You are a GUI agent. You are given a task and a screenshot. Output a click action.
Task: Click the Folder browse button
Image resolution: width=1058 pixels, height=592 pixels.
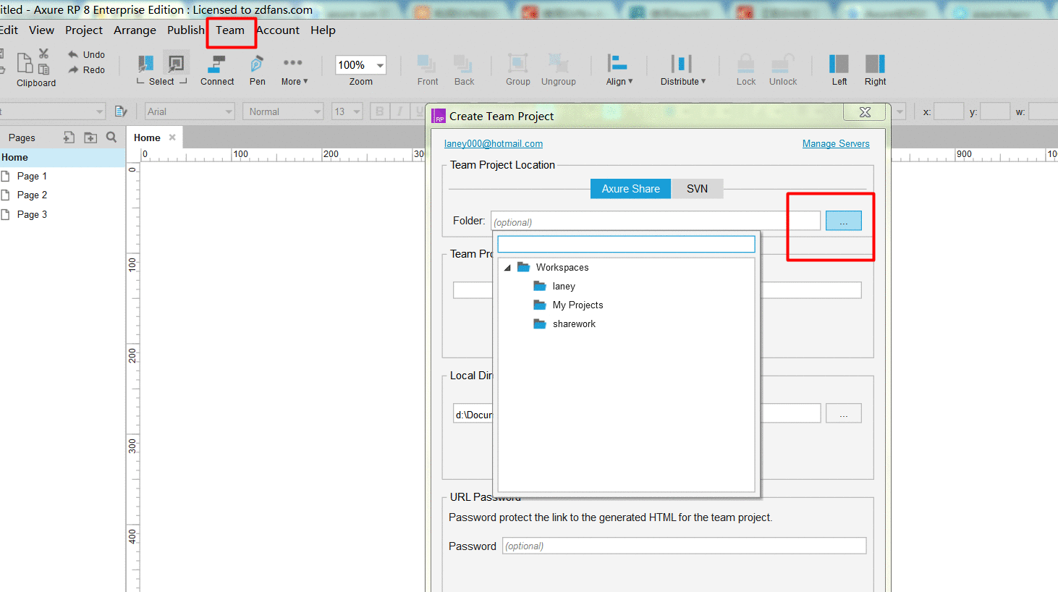pos(844,221)
